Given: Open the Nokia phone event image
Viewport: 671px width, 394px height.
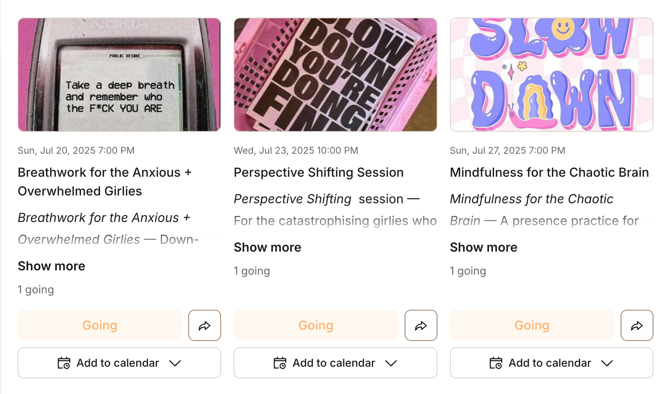Looking at the screenshot, I should pos(119,75).
